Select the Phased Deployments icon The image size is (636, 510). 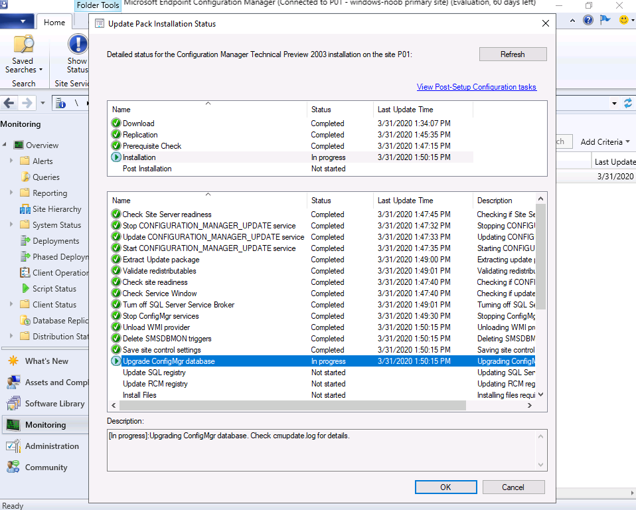[x=25, y=256]
